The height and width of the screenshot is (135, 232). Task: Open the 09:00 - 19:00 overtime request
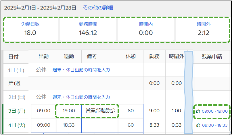point(214,111)
